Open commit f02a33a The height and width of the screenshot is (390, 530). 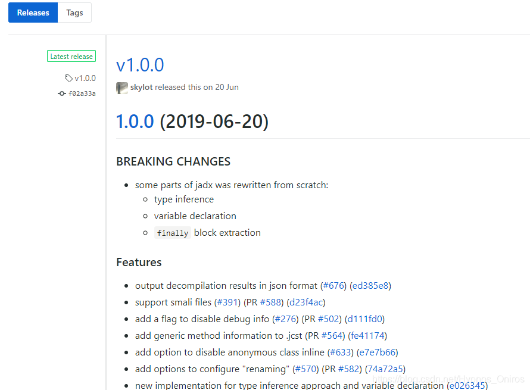pos(82,93)
